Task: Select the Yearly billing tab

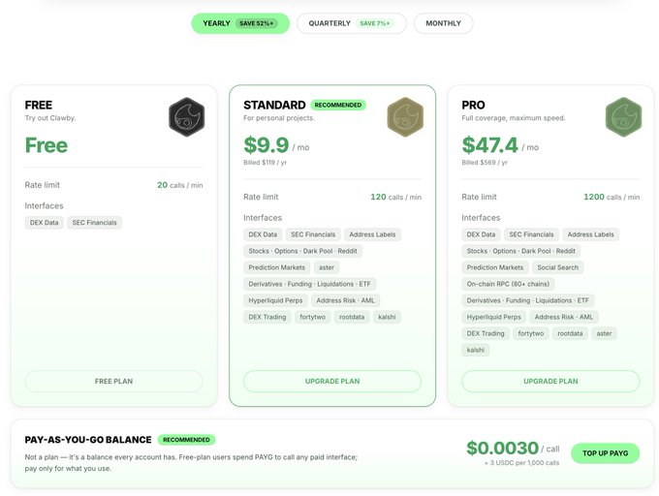Action: click(240, 23)
